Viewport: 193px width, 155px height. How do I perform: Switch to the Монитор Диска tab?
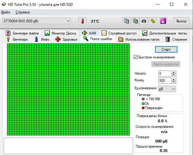tap(60, 33)
